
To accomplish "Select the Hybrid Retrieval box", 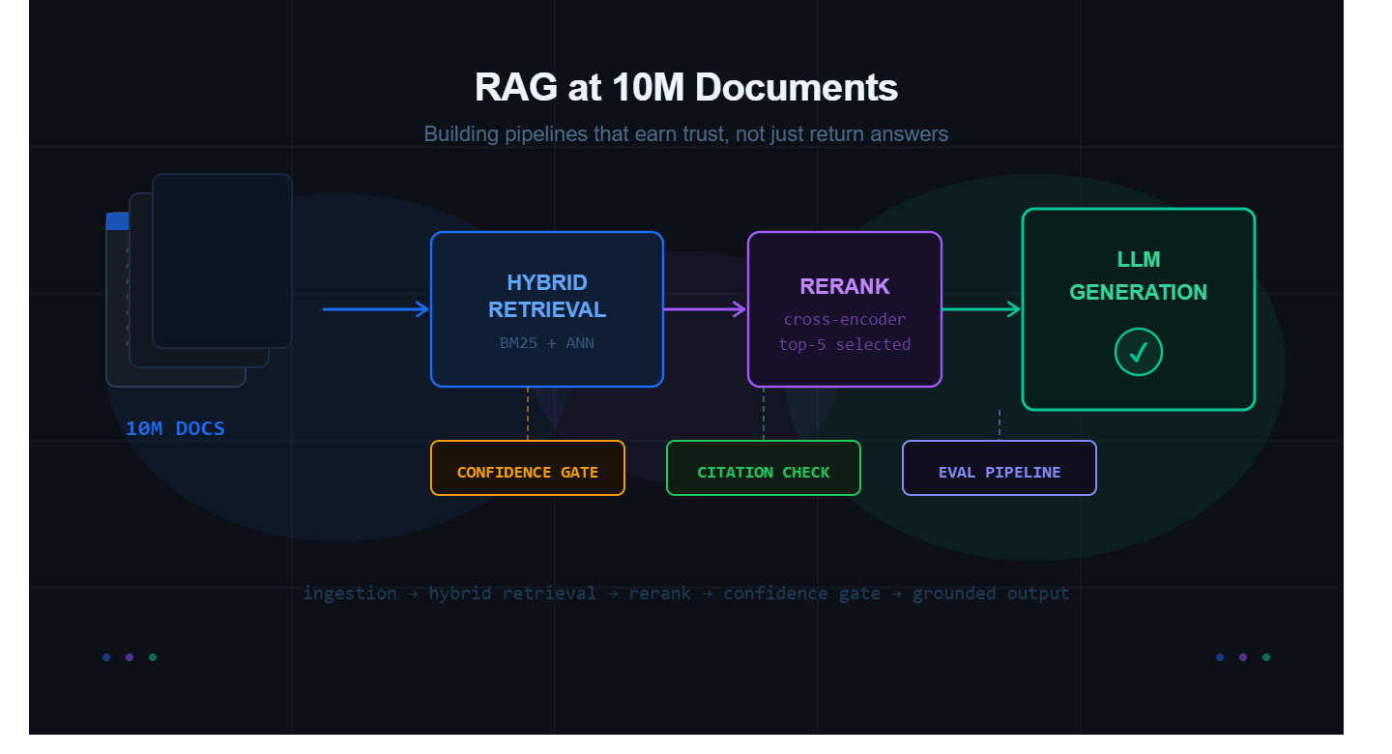I will coord(547,309).
